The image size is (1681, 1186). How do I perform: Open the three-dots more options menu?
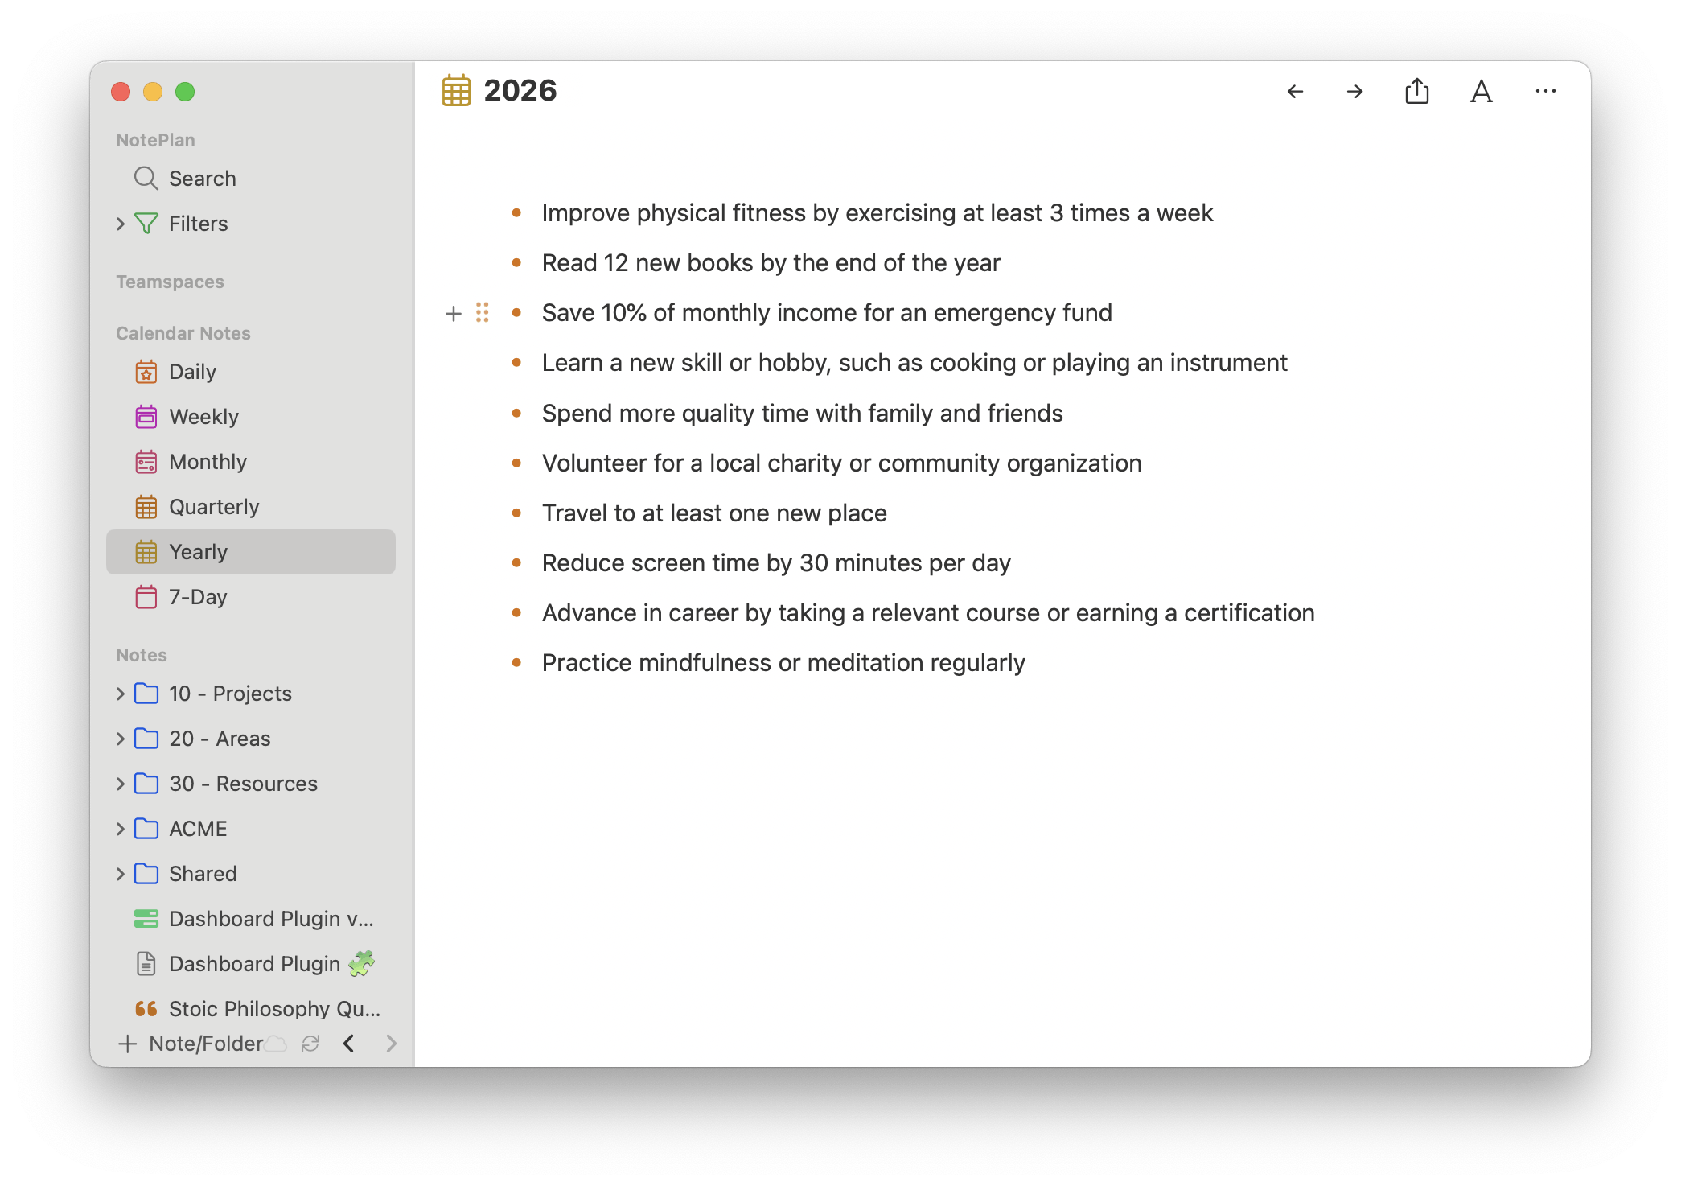point(1545,92)
